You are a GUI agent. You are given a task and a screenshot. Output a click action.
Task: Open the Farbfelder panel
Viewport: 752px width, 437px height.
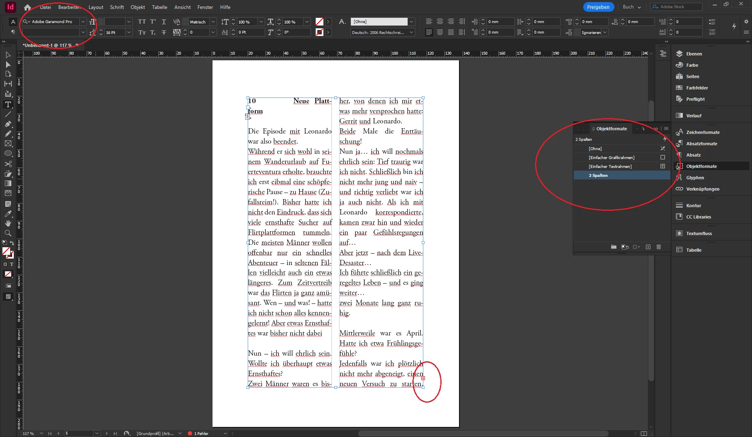coord(697,88)
